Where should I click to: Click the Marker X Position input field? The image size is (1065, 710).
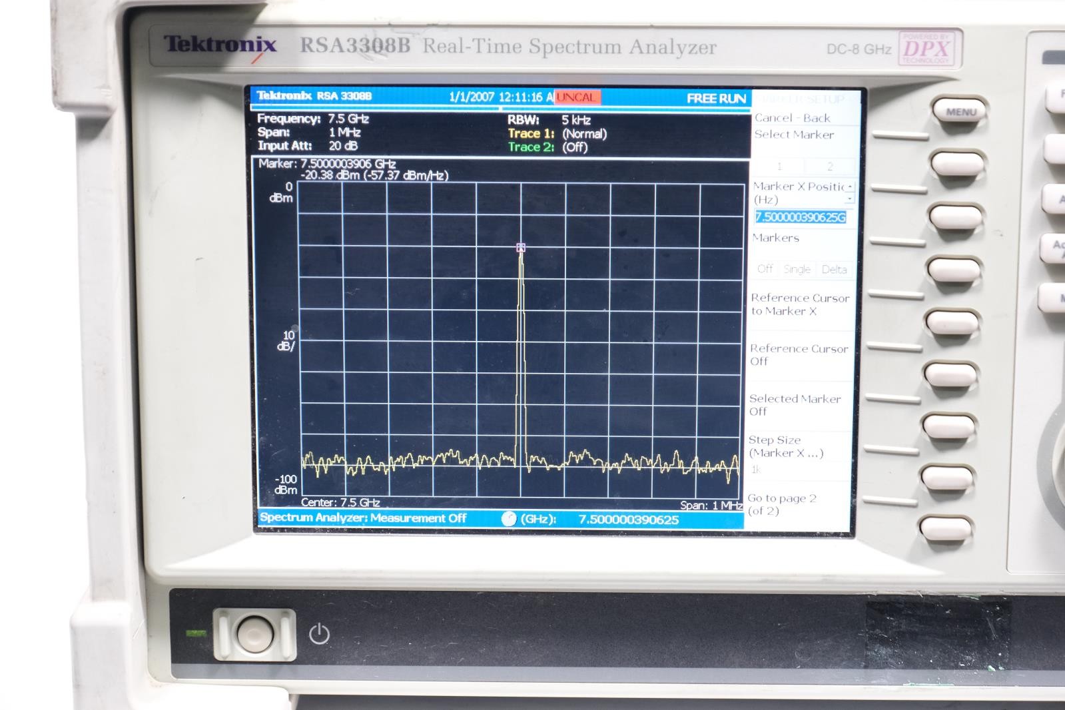click(801, 217)
